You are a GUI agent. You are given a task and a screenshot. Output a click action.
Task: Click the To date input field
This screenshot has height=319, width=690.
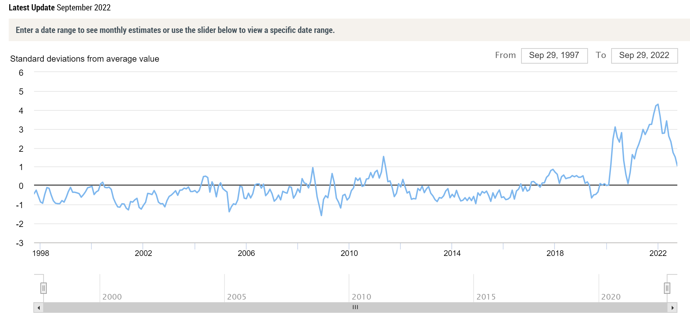click(x=644, y=55)
